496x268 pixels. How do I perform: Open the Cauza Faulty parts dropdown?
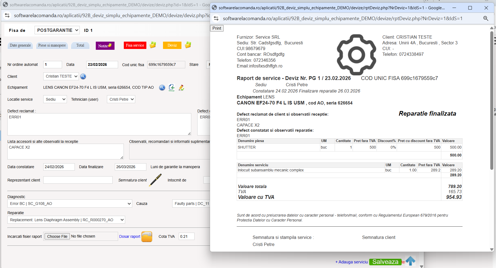[191, 204]
